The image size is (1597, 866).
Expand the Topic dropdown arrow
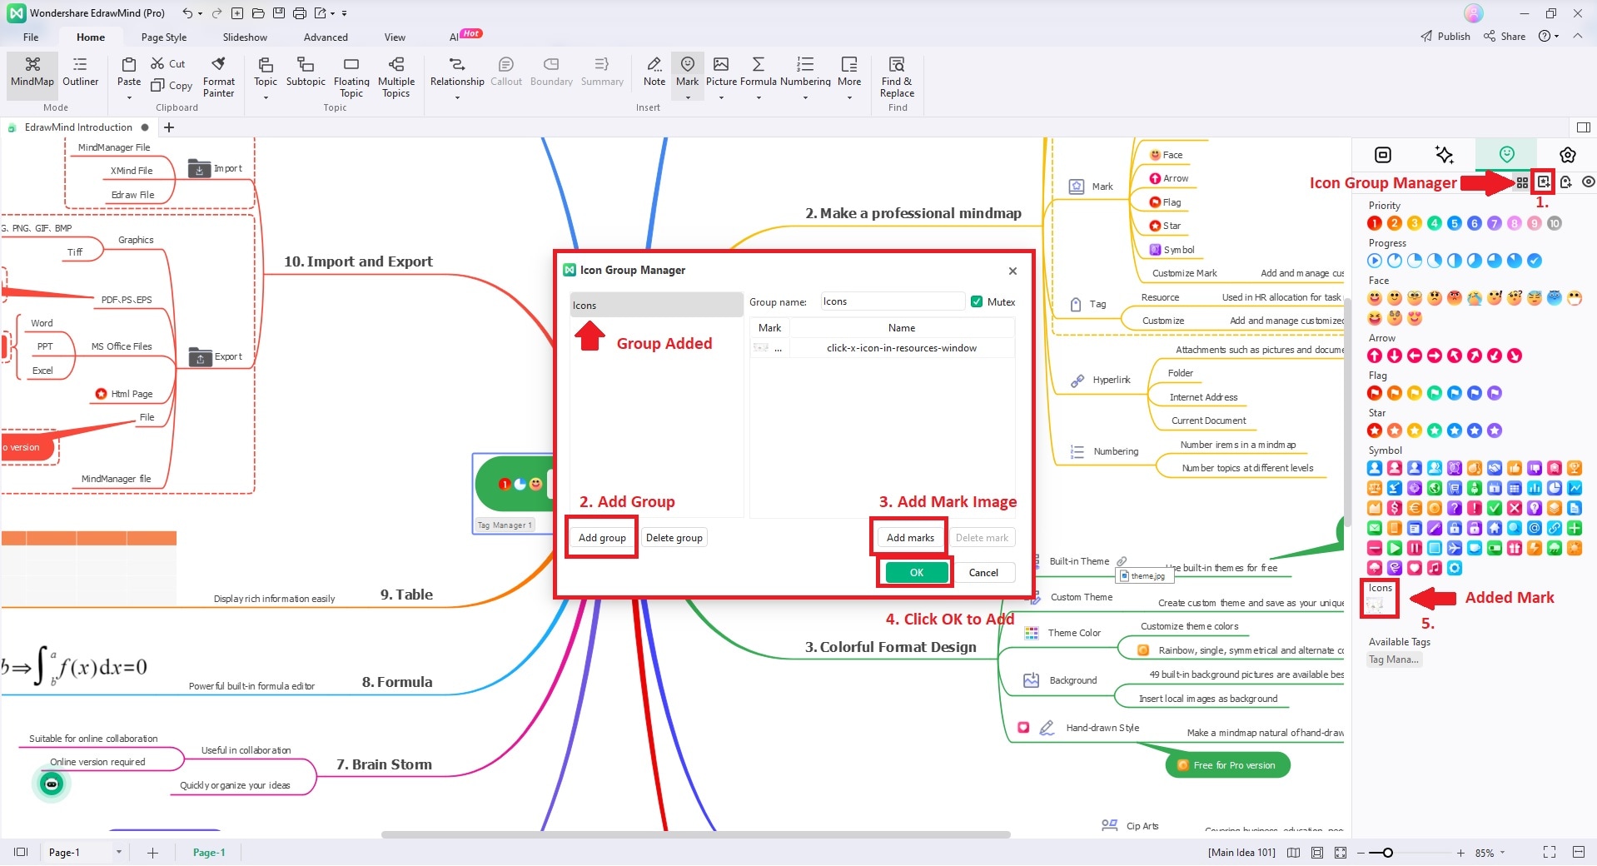pyautogui.click(x=266, y=97)
